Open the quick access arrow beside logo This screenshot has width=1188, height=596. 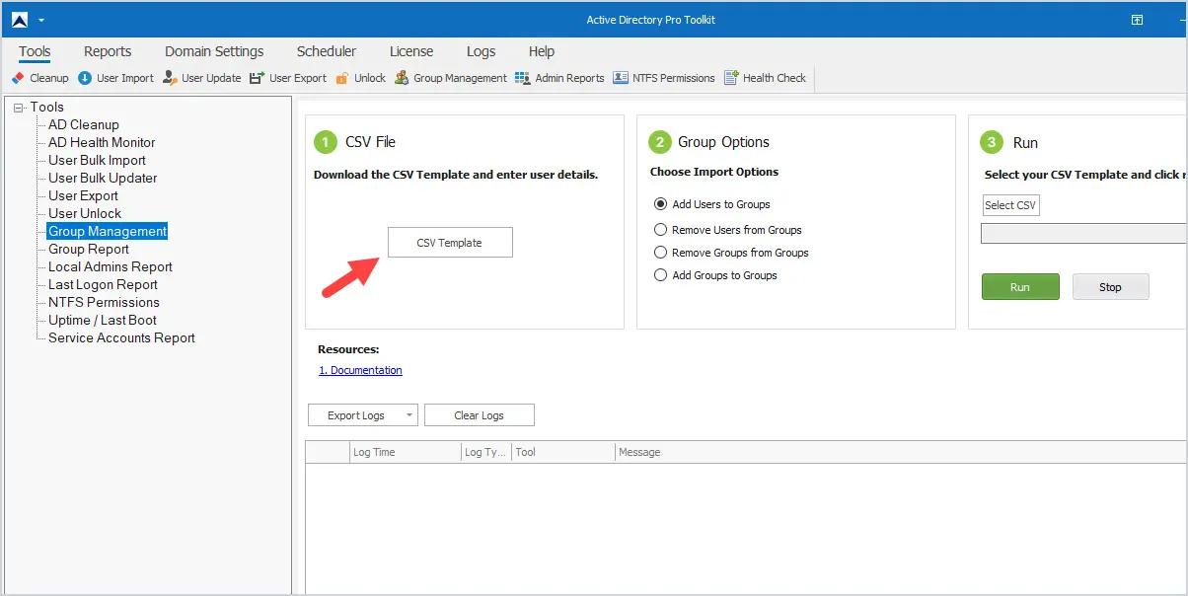[x=41, y=20]
